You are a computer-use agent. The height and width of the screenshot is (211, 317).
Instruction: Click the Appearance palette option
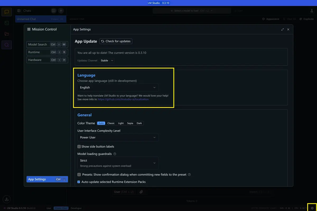[x=271, y=19]
